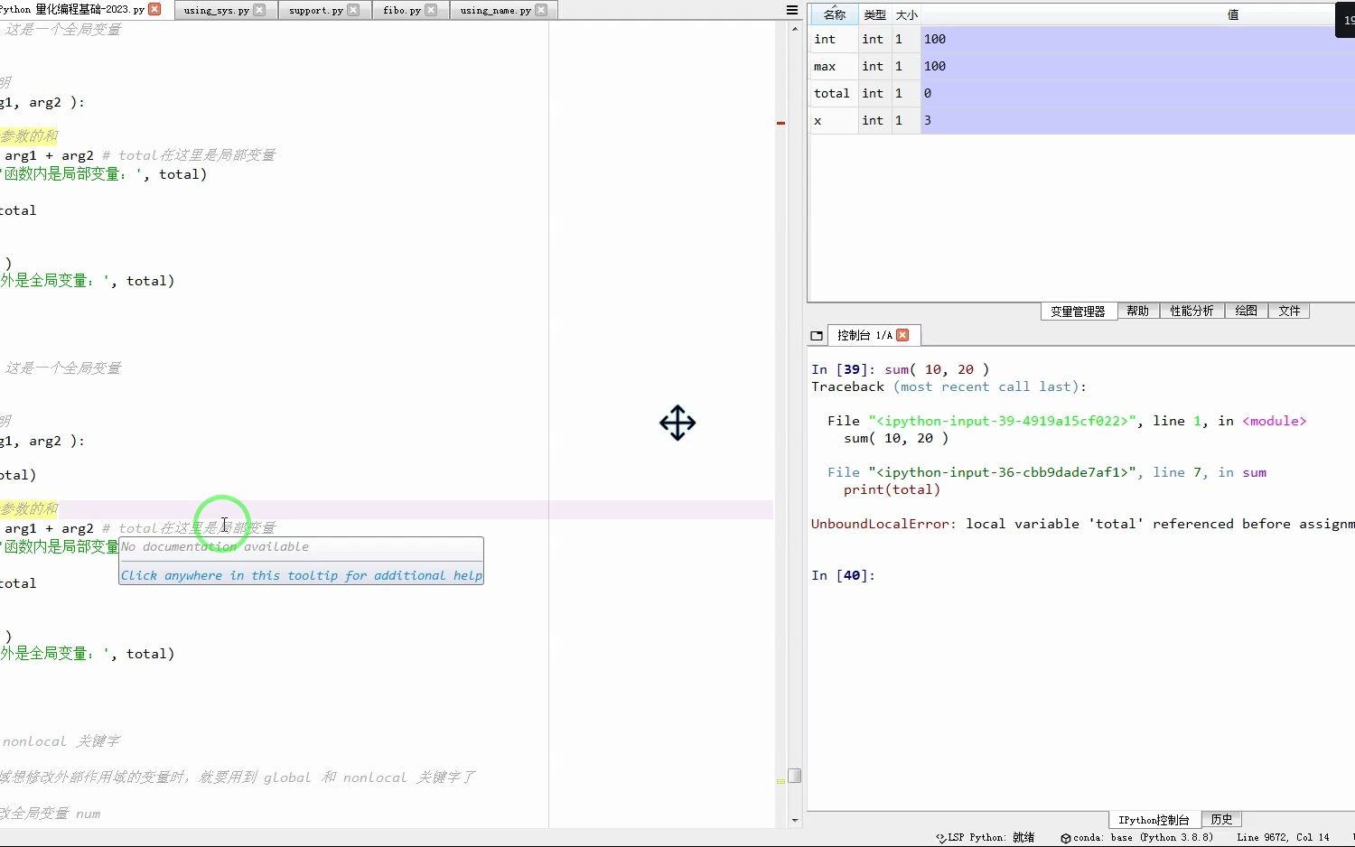Click the LSP Python status icon

pyautogui.click(x=941, y=838)
